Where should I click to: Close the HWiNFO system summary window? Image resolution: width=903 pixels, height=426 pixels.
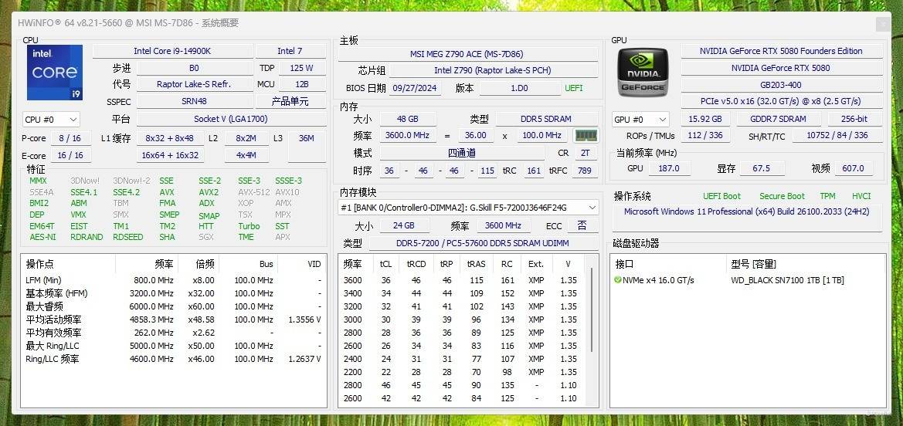pyautogui.click(x=883, y=24)
